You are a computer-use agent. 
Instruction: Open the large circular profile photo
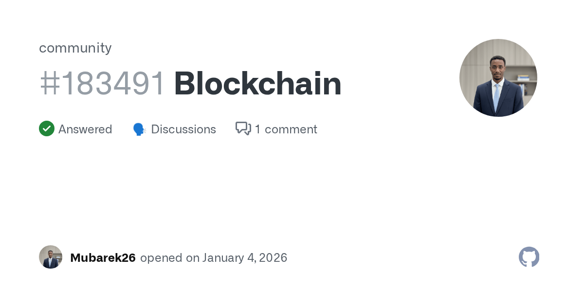pyautogui.click(x=498, y=78)
